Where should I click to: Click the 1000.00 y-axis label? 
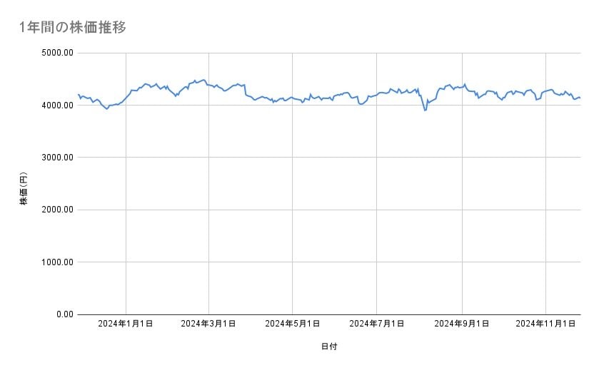[56, 262]
